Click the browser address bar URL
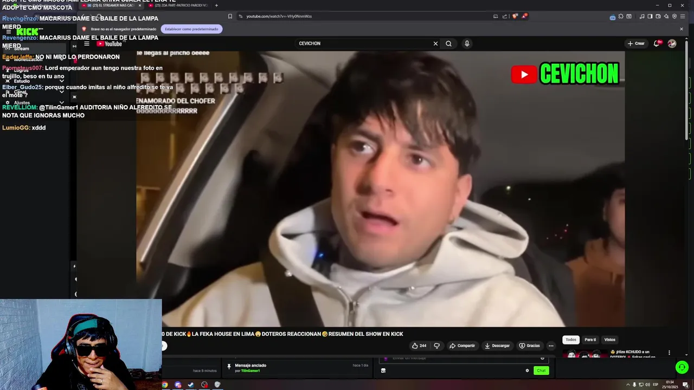 pos(279,16)
